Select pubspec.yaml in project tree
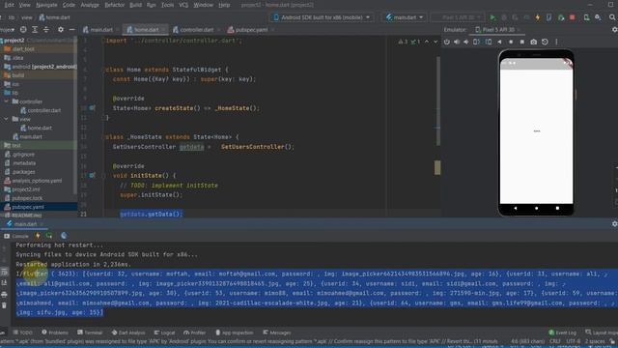618x348 pixels. 24,207
